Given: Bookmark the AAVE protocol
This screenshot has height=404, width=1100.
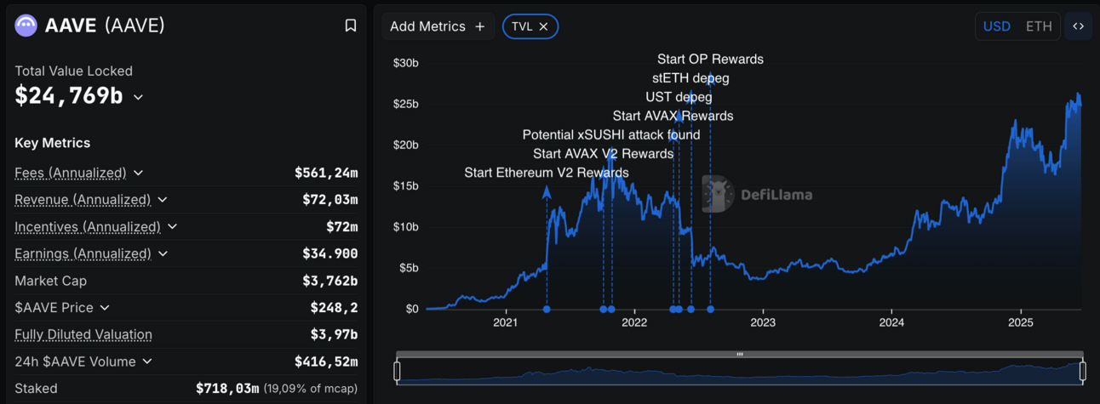Looking at the screenshot, I should pos(350,26).
